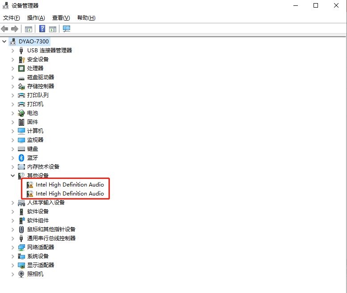Viewport: 347px width, 293px height.
Task: Click the Back arrow toolbar icon
Action: pos(4,29)
